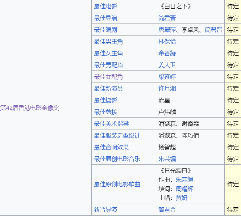Open the 第42届香港电影金像奖 link

(30, 108)
